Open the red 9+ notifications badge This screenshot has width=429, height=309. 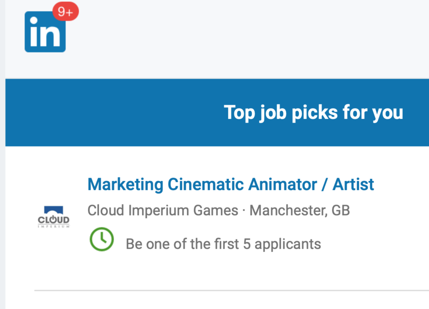(66, 12)
